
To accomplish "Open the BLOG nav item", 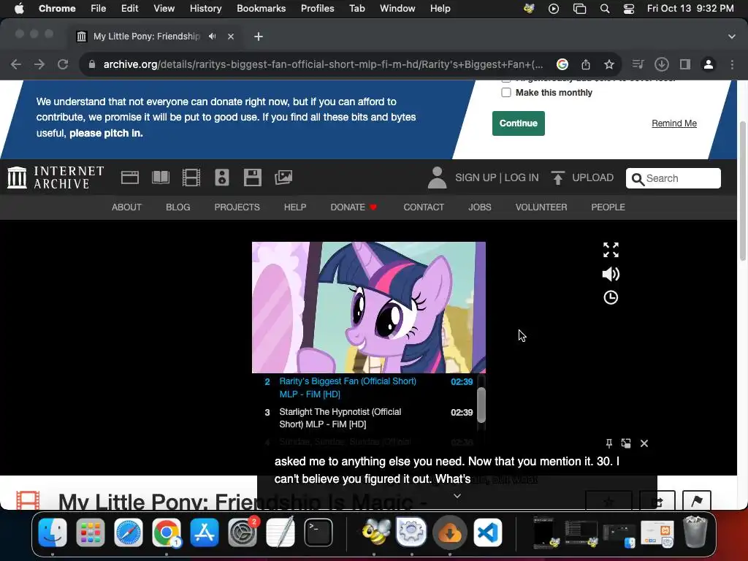I will point(178,207).
